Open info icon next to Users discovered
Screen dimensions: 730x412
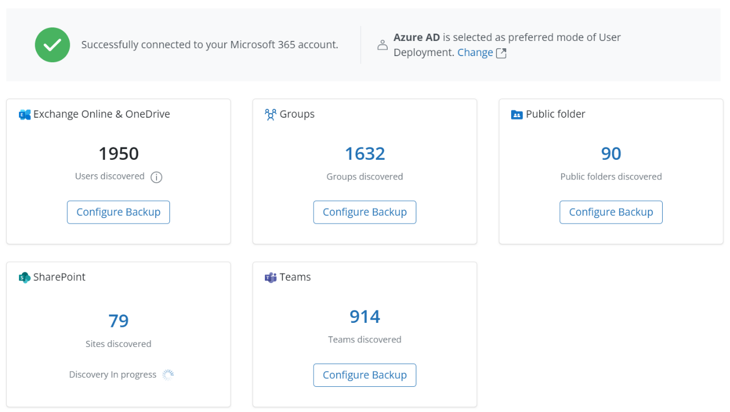[x=157, y=177]
